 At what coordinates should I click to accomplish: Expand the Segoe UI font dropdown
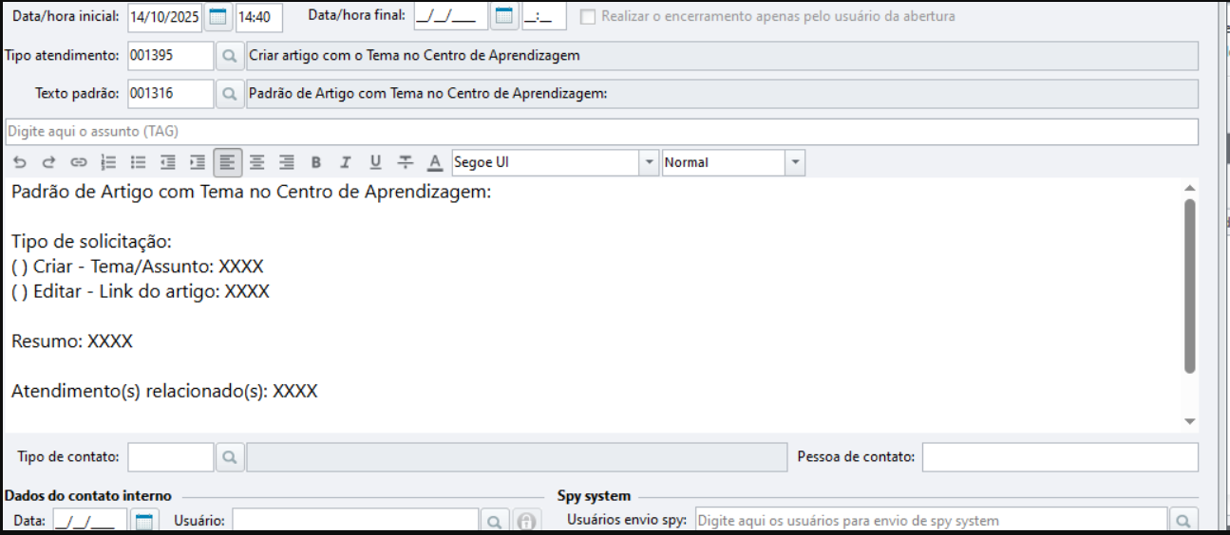point(650,162)
